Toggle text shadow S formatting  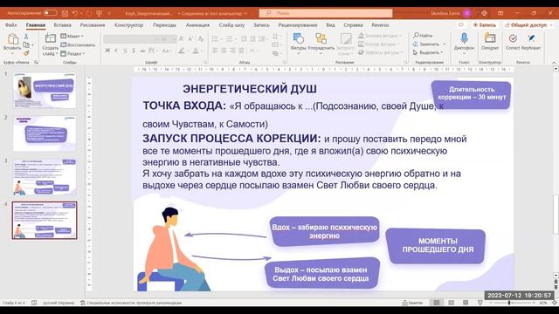(x=134, y=51)
